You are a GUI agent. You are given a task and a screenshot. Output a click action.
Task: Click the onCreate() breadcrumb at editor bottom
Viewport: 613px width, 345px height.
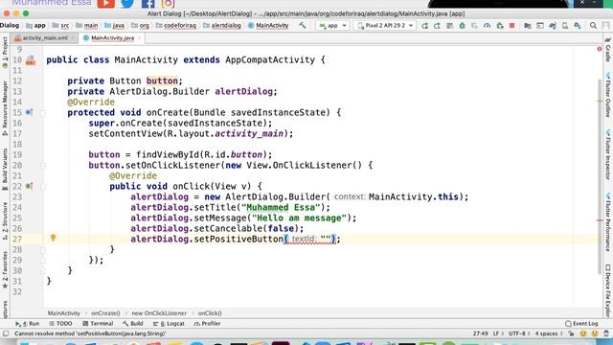click(105, 313)
